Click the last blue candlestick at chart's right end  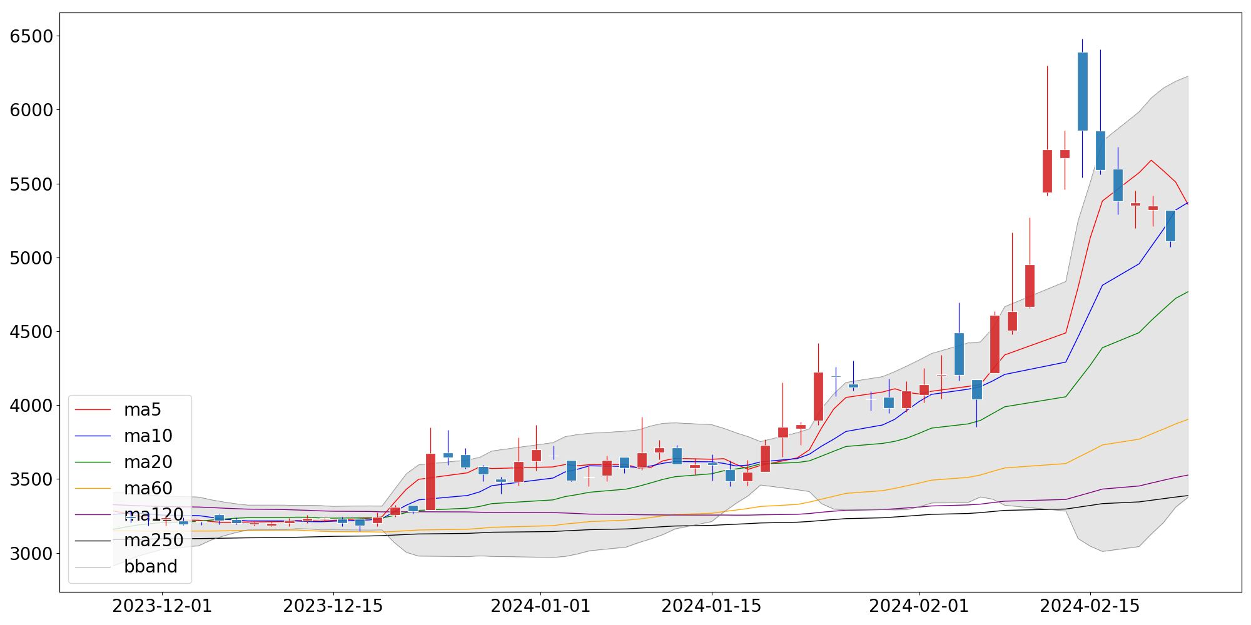(1170, 226)
